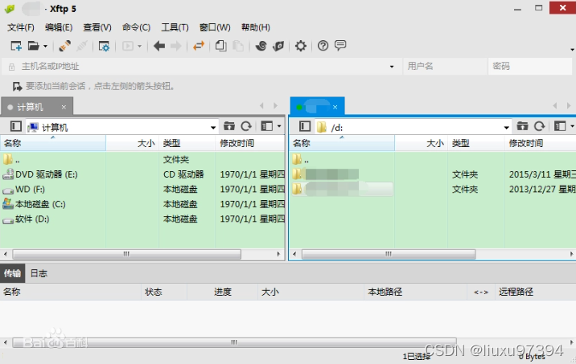This screenshot has width=576, height=364.
Task: Click the Xshell swirl icon
Action: click(261, 46)
